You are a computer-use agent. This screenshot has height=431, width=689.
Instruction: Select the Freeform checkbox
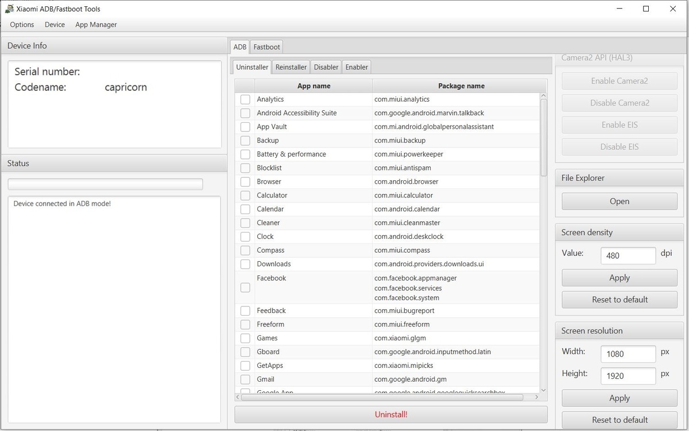(x=245, y=325)
